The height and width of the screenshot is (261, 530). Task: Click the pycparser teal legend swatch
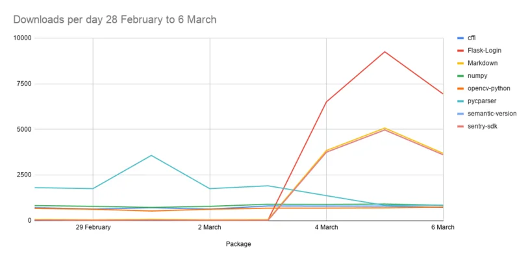pyautogui.click(x=460, y=101)
